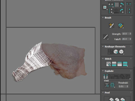Click Align Horizontally to Pivot icon

(111, 5)
